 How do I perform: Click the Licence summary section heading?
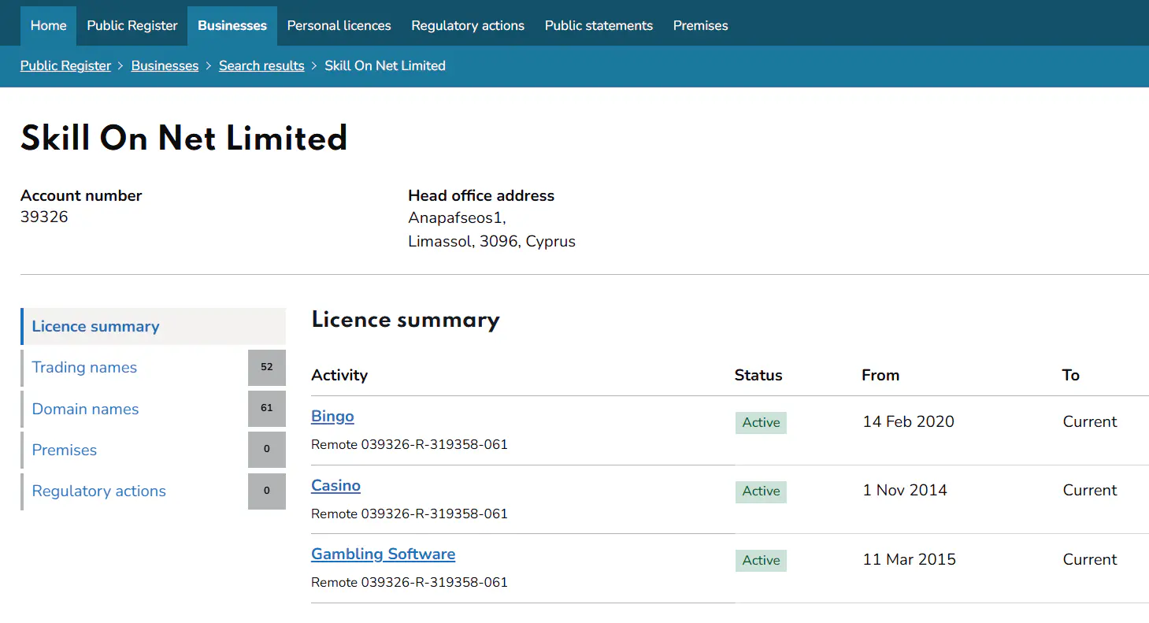pos(406,320)
